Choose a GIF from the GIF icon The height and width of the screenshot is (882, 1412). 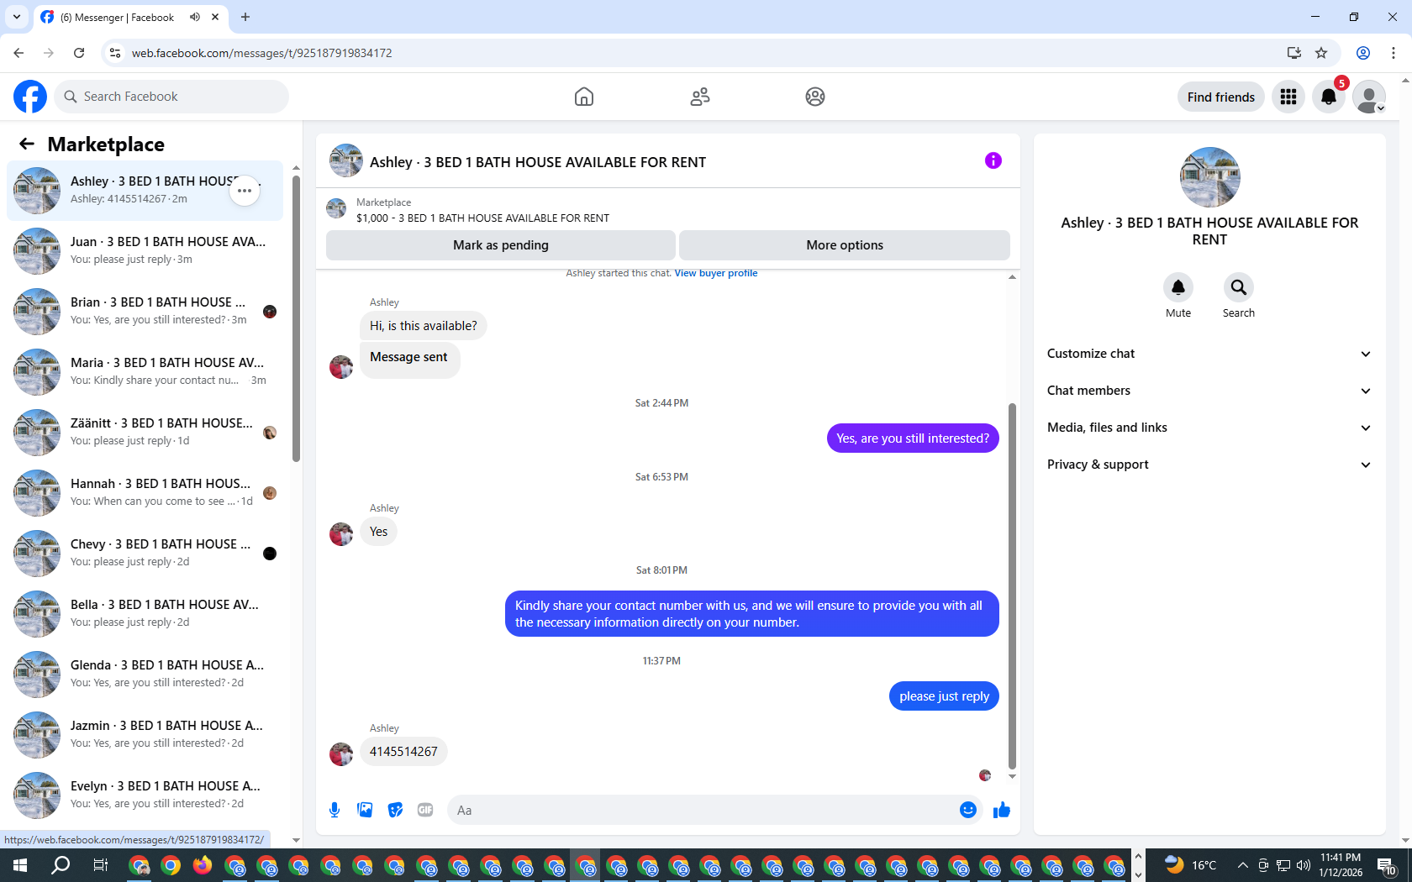pos(425,810)
